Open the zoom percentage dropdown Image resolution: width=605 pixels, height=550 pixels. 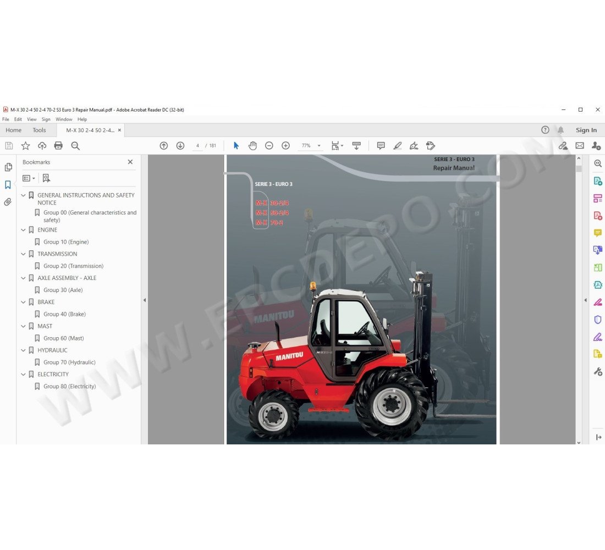coord(319,146)
